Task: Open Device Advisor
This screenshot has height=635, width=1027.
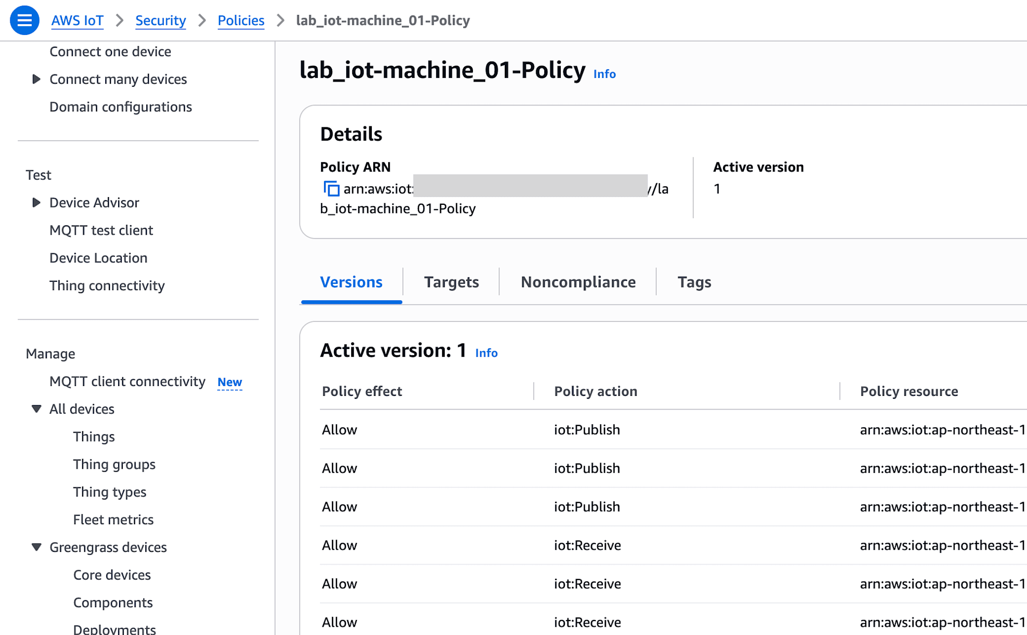Action: pos(94,202)
